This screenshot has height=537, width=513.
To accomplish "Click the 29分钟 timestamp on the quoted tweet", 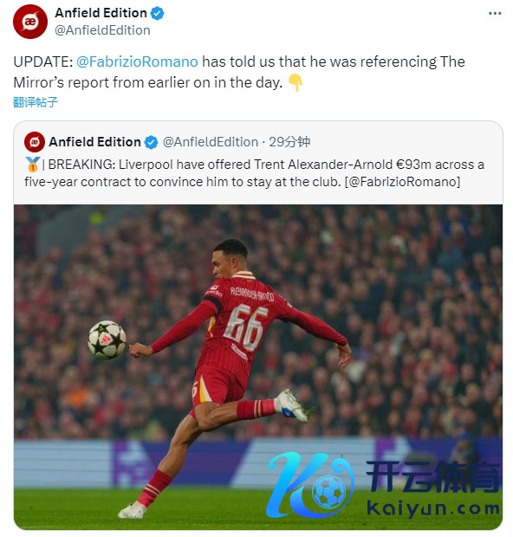I will tap(289, 142).
